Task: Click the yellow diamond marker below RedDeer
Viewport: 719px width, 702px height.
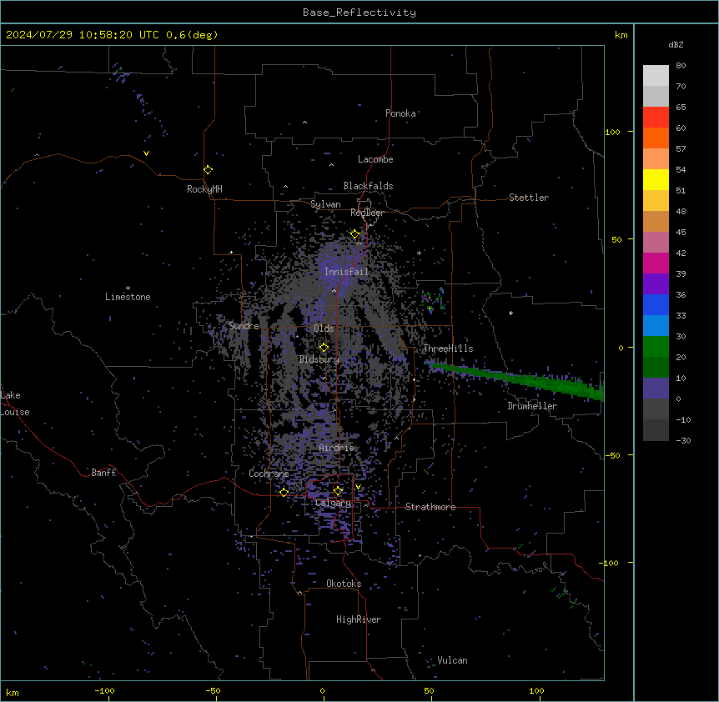Action: [355, 234]
